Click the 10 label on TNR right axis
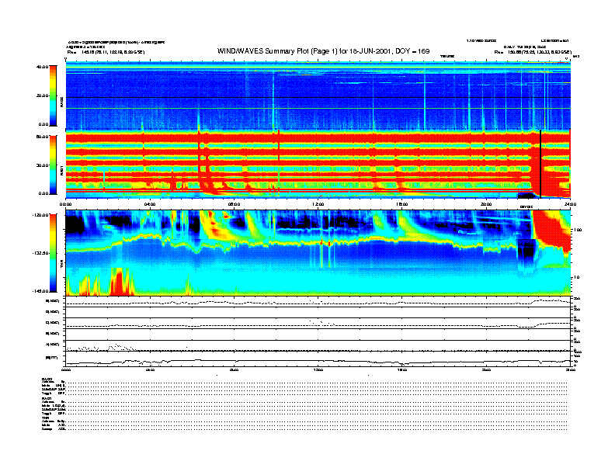The image size is (615, 475). coord(578,277)
